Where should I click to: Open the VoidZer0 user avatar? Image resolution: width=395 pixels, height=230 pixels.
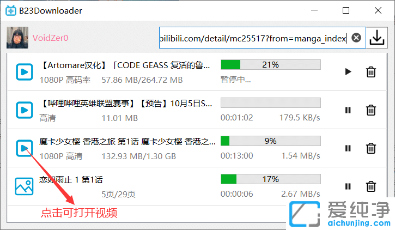click(17, 38)
